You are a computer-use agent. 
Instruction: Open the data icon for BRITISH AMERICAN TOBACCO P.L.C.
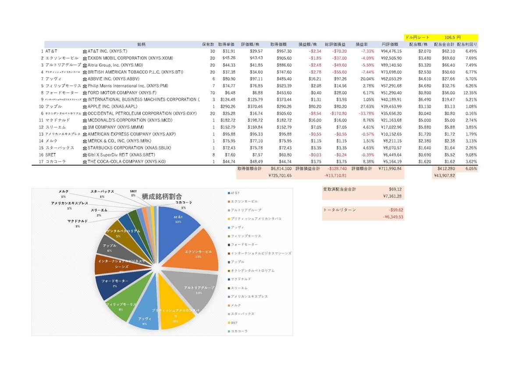[85, 72]
